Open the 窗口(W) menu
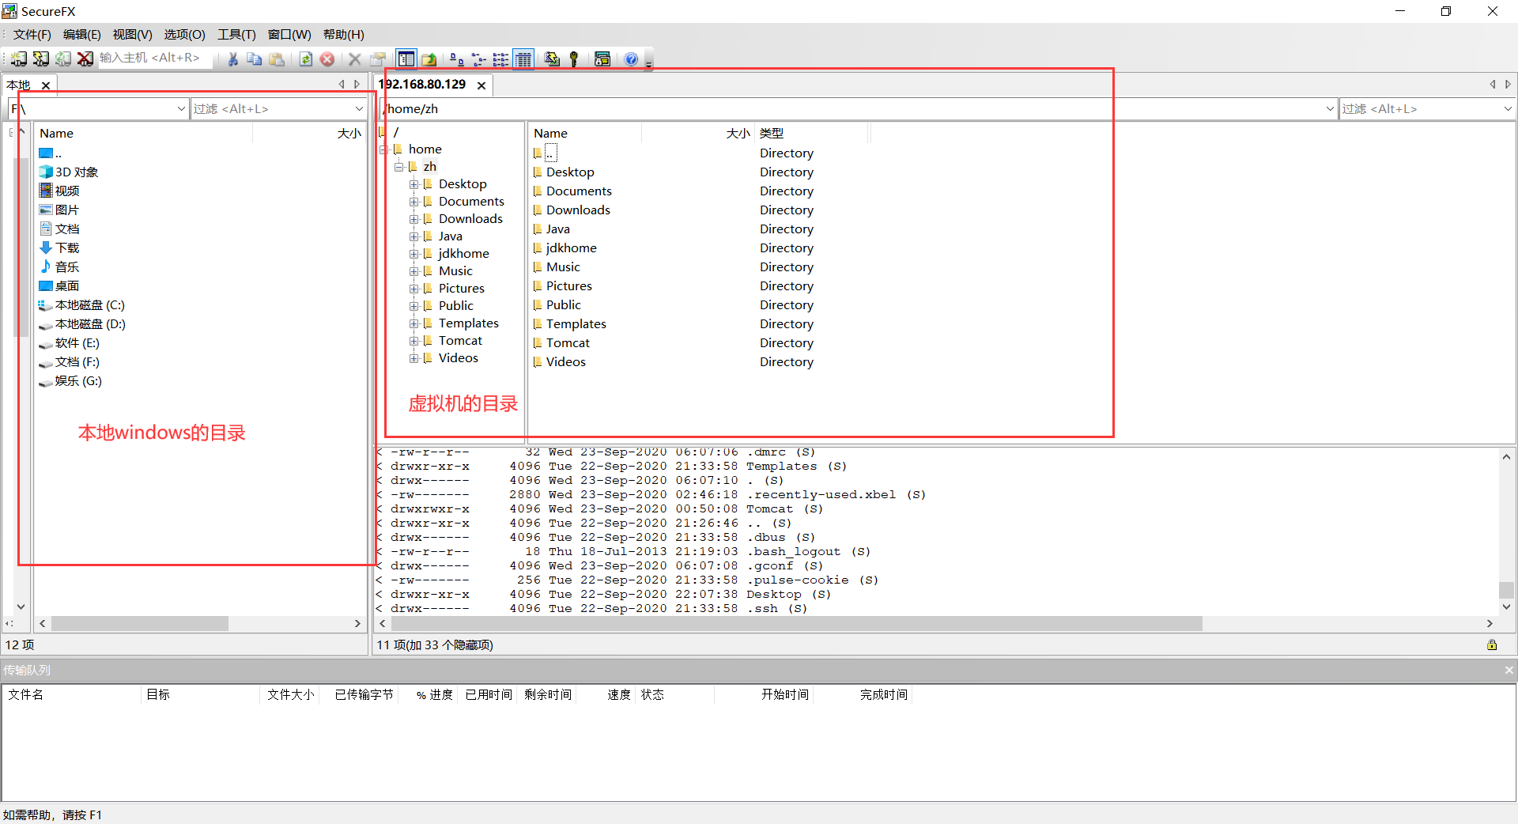This screenshot has width=1518, height=824. point(289,34)
